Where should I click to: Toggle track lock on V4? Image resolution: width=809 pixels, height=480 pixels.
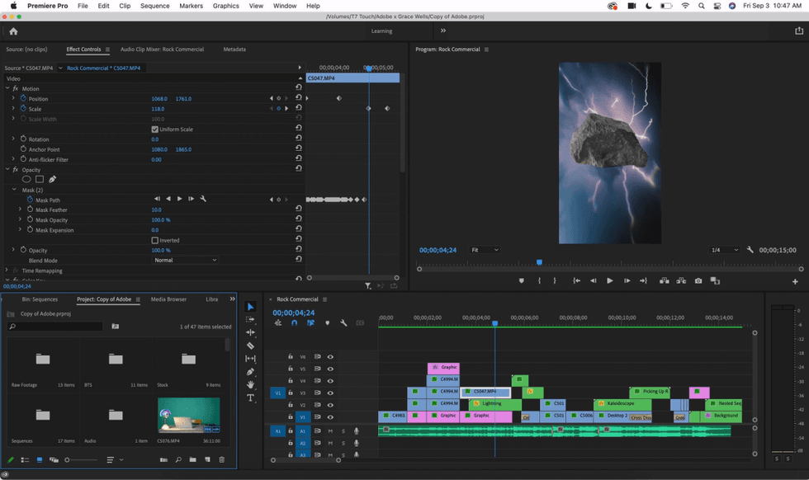[291, 380]
